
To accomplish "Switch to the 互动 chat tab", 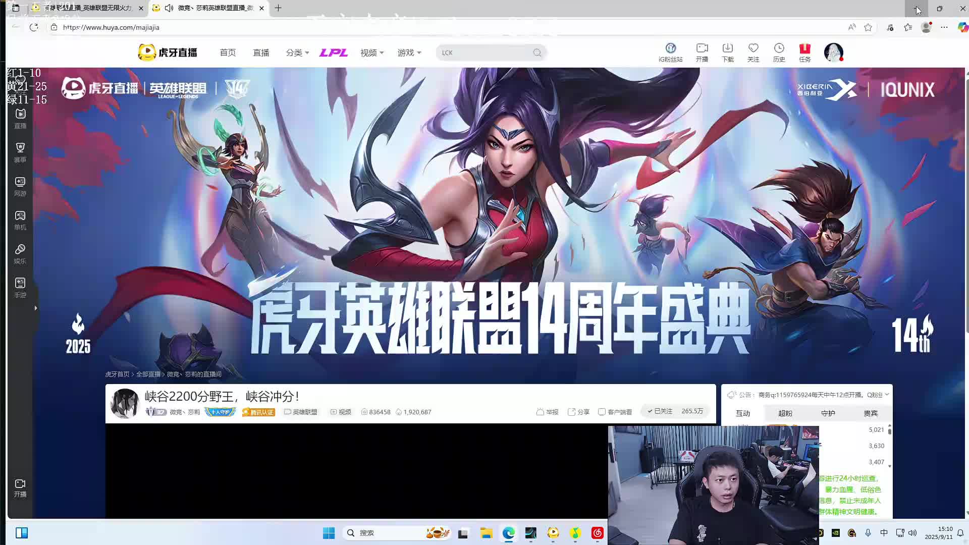I will [x=742, y=413].
